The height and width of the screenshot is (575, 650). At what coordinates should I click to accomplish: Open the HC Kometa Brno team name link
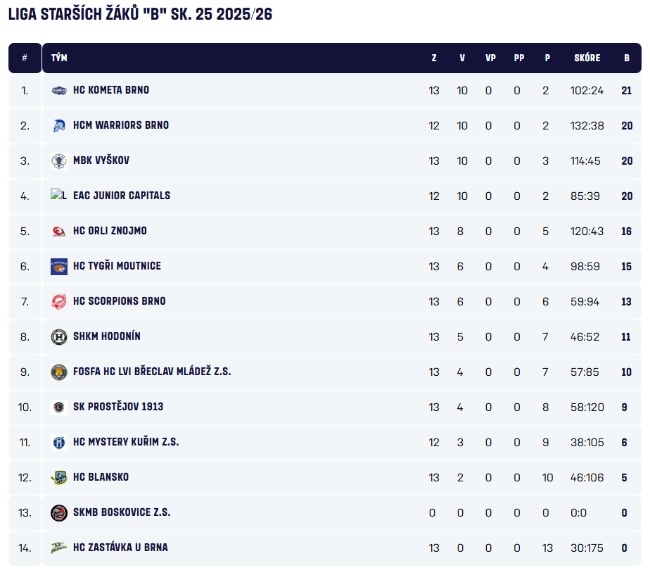click(111, 90)
